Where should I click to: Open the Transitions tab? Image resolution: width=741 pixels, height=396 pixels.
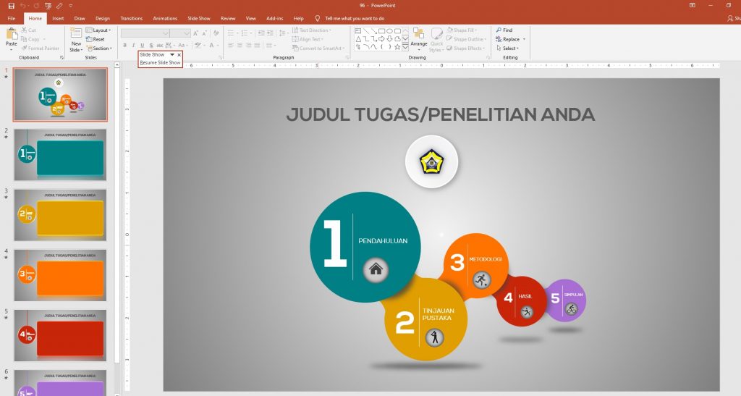[132, 18]
